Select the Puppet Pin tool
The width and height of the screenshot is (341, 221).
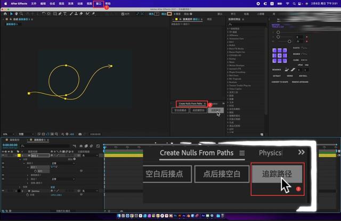94,14
